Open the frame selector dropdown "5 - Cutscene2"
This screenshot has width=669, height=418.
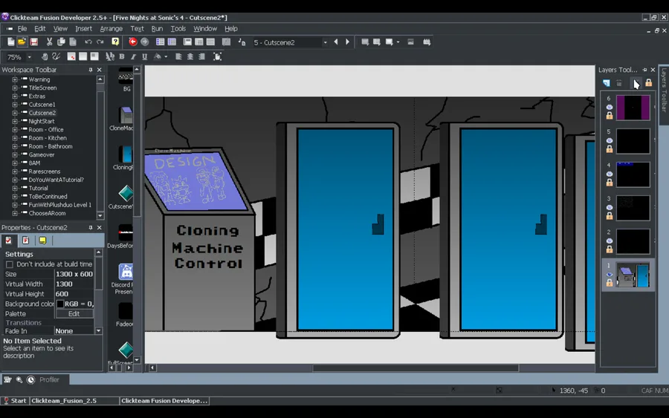coord(325,42)
